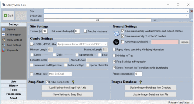194x104 pixels.
Task: Open Proxy Settings hammer icon
Action: (x=4, y=40)
